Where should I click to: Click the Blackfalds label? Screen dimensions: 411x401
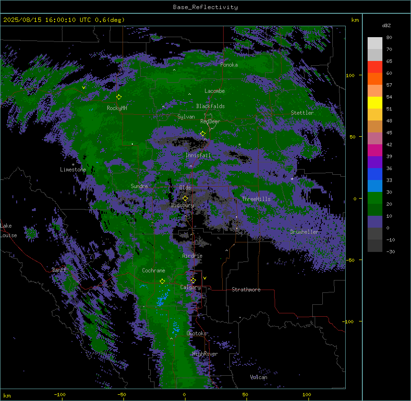[x=210, y=106]
